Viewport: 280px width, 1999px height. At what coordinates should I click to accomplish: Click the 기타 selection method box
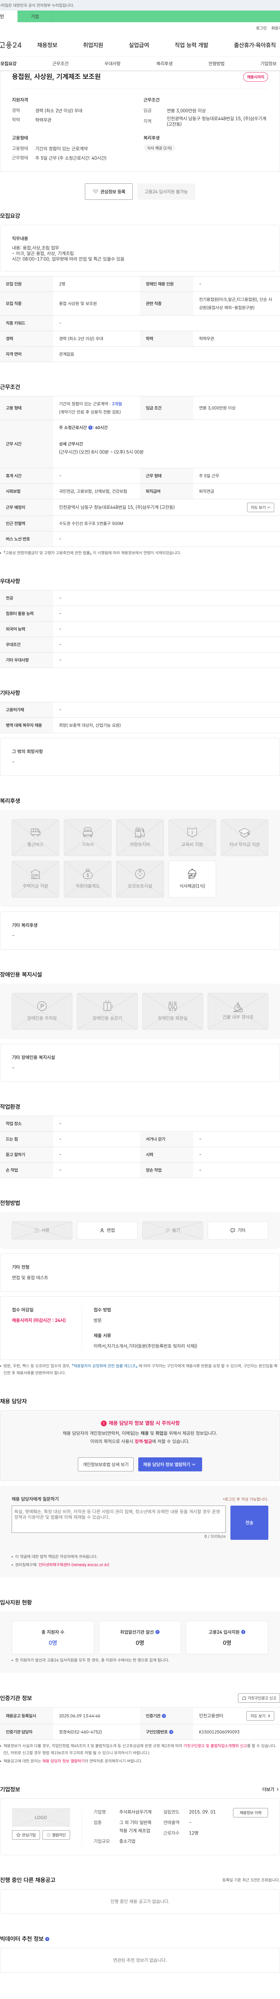coord(238,1230)
